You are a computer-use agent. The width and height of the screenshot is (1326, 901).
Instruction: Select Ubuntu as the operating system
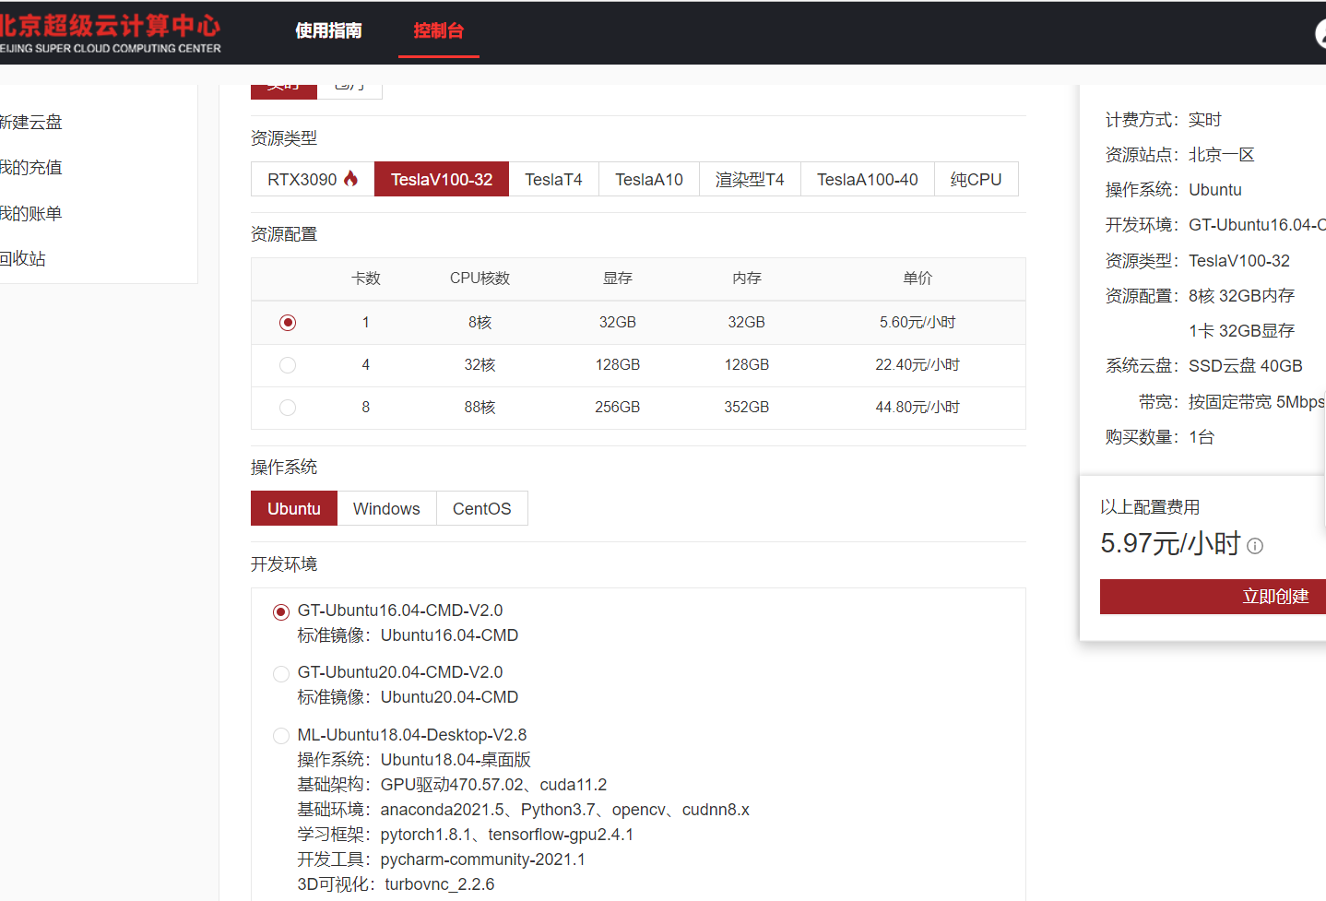(294, 508)
